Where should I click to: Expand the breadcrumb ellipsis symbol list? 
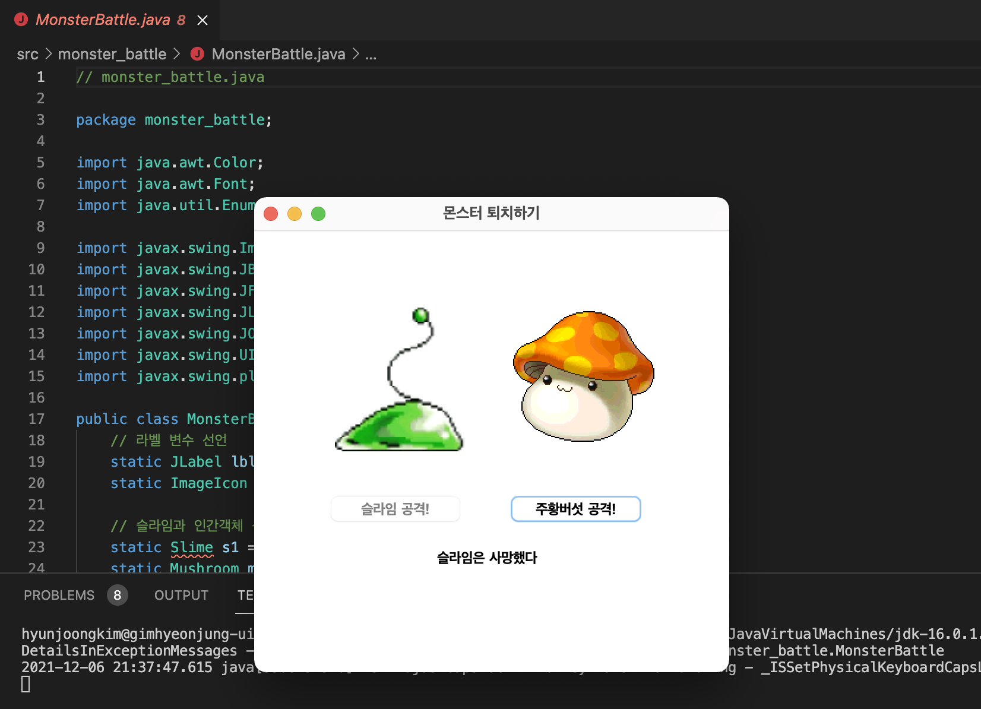371,55
